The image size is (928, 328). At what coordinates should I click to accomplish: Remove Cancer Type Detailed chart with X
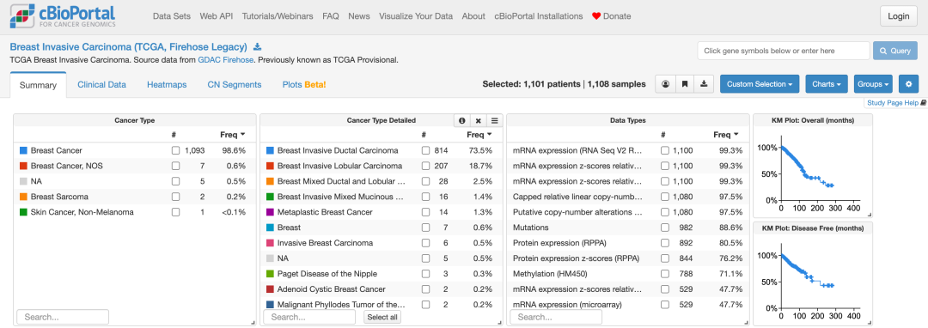pyautogui.click(x=479, y=120)
